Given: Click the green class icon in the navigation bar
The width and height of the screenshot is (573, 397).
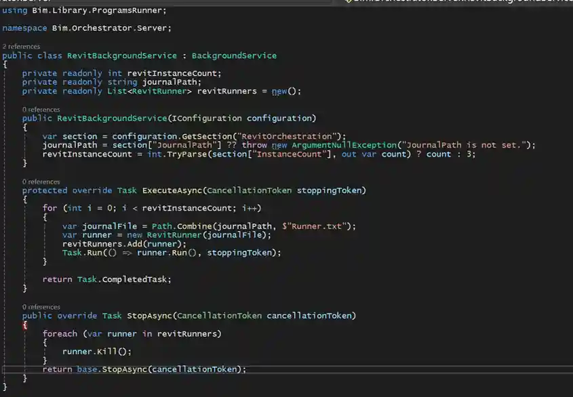Looking at the screenshot, I should pos(347,3).
